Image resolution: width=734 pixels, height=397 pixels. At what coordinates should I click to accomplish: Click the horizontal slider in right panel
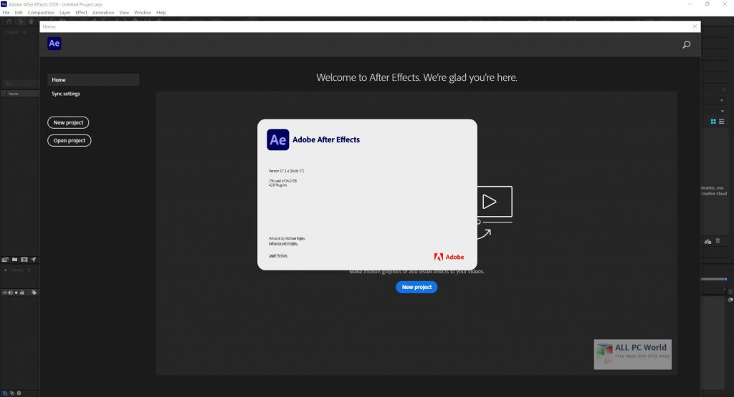(x=713, y=279)
